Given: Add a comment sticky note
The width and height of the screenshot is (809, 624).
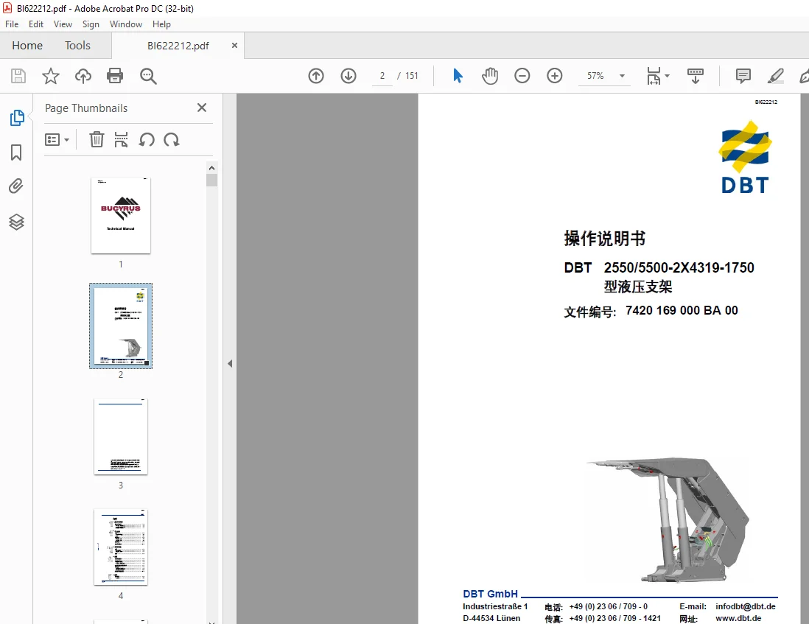Looking at the screenshot, I should coord(743,76).
